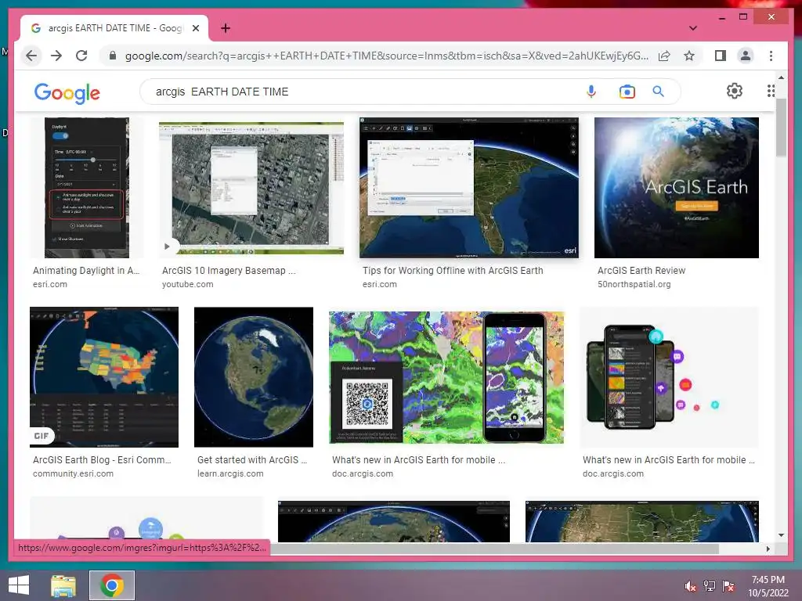Viewport: 802px width, 601px height.
Task: Click the vertical scrollbar thumb
Action: pos(781,128)
